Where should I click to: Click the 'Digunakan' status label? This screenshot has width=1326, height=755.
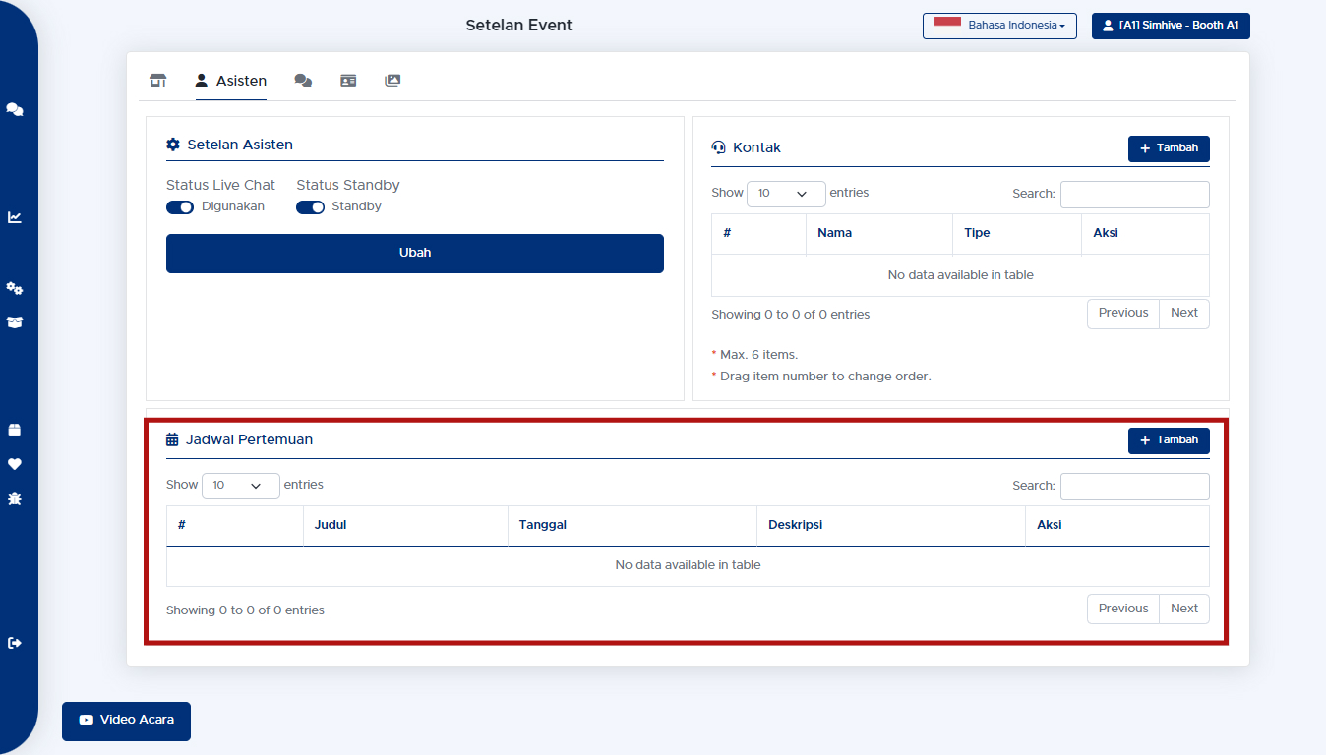click(233, 207)
